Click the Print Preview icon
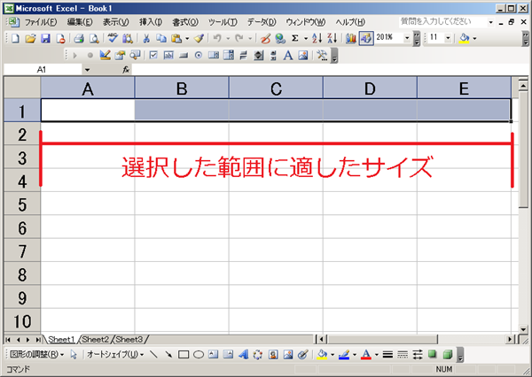532x377 pixels. [94, 38]
